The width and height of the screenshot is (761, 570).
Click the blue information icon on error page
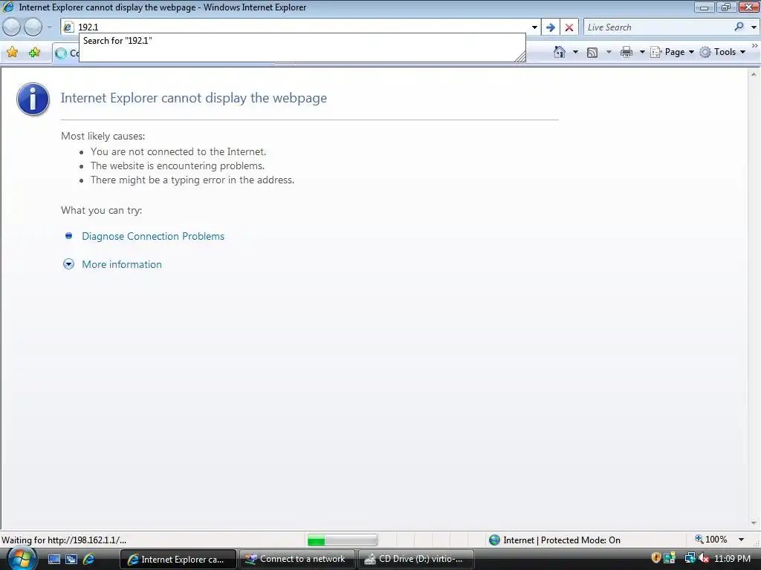pyautogui.click(x=33, y=99)
